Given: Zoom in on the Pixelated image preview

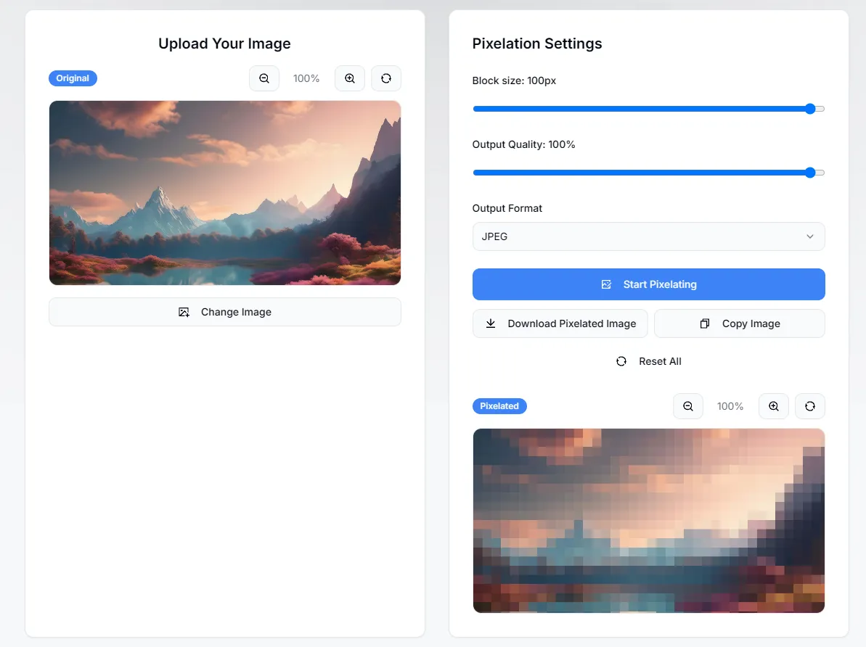Looking at the screenshot, I should coord(774,406).
